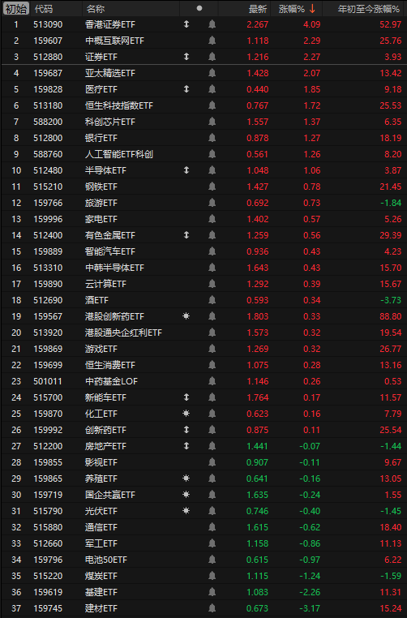
Task: Sort by 涨幅% column with red arrow
Action: click(297, 9)
